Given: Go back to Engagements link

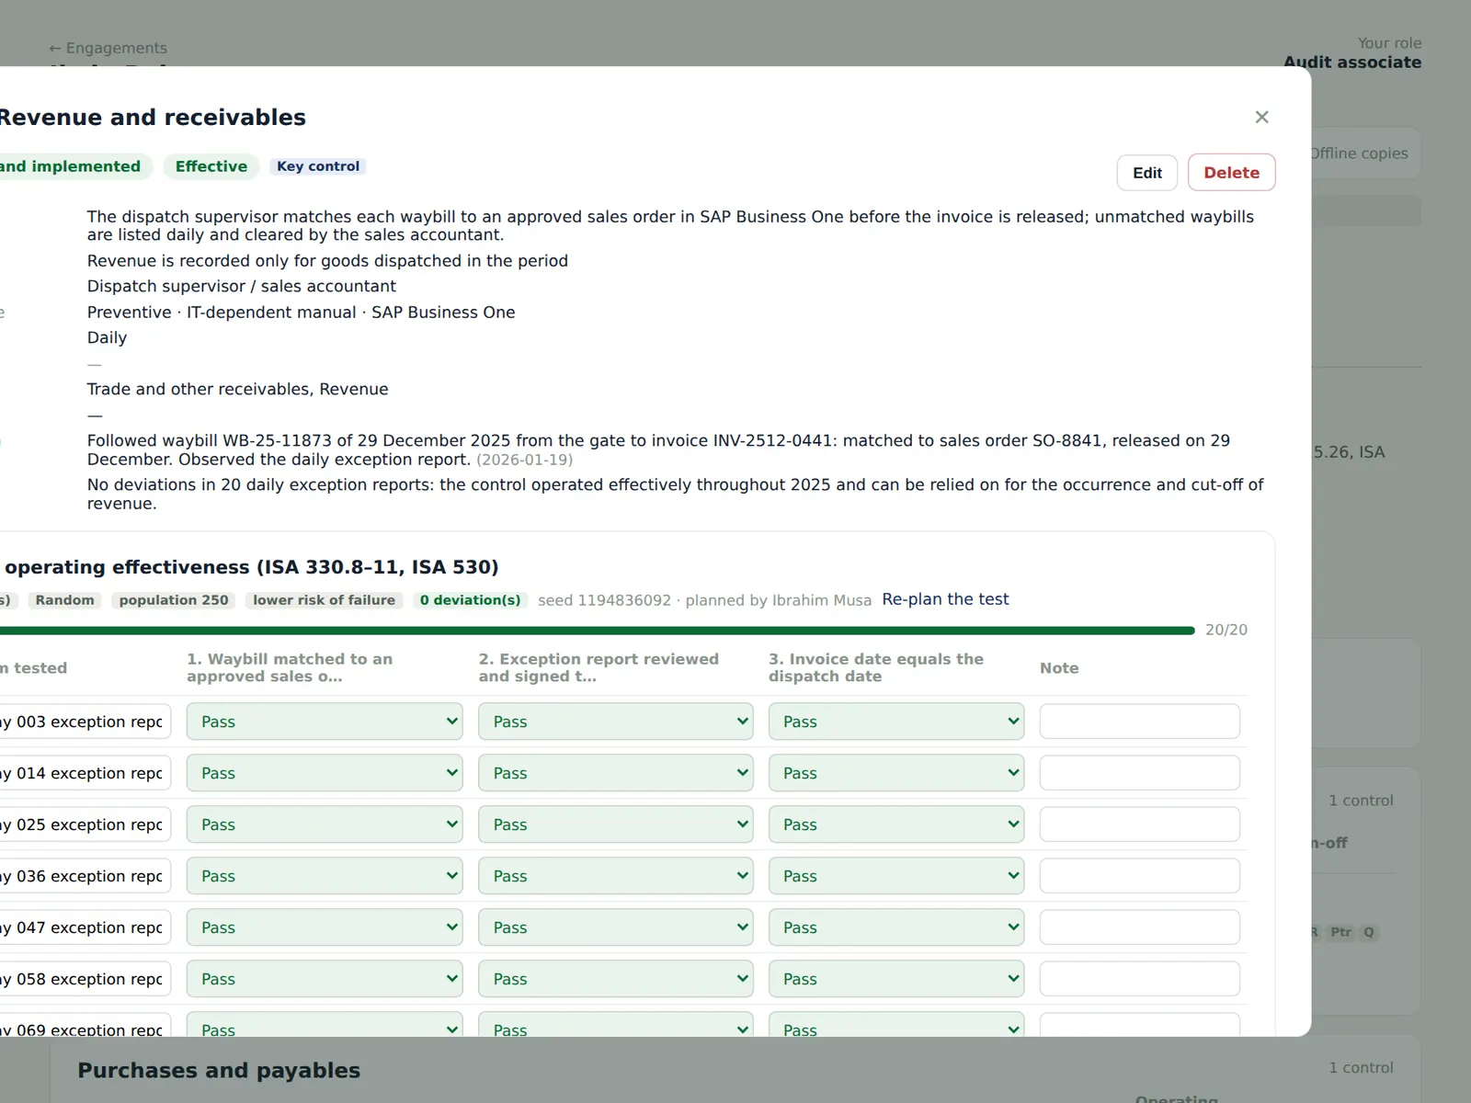Looking at the screenshot, I should (108, 48).
